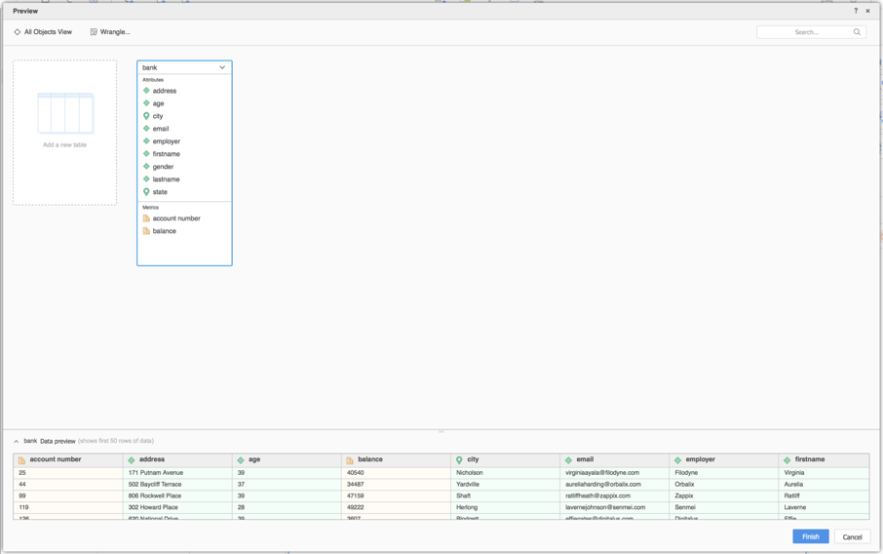The height and width of the screenshot is (554, 883).
Task: Click the firstname column header
Action: (x=809, y=459)
